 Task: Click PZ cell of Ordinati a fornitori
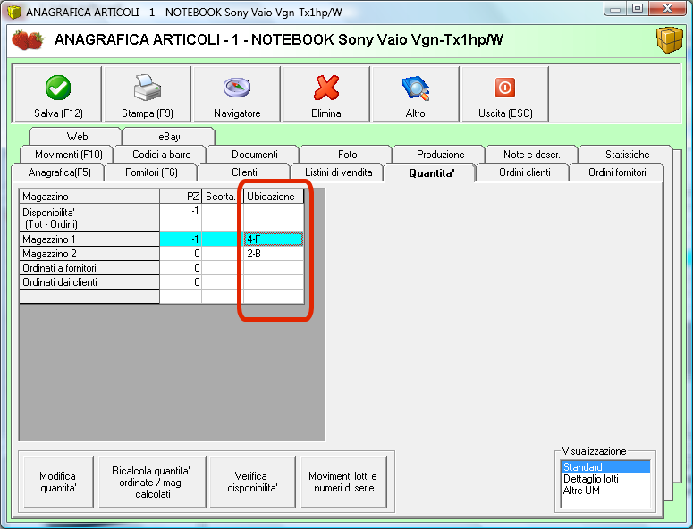pos(181,268)
